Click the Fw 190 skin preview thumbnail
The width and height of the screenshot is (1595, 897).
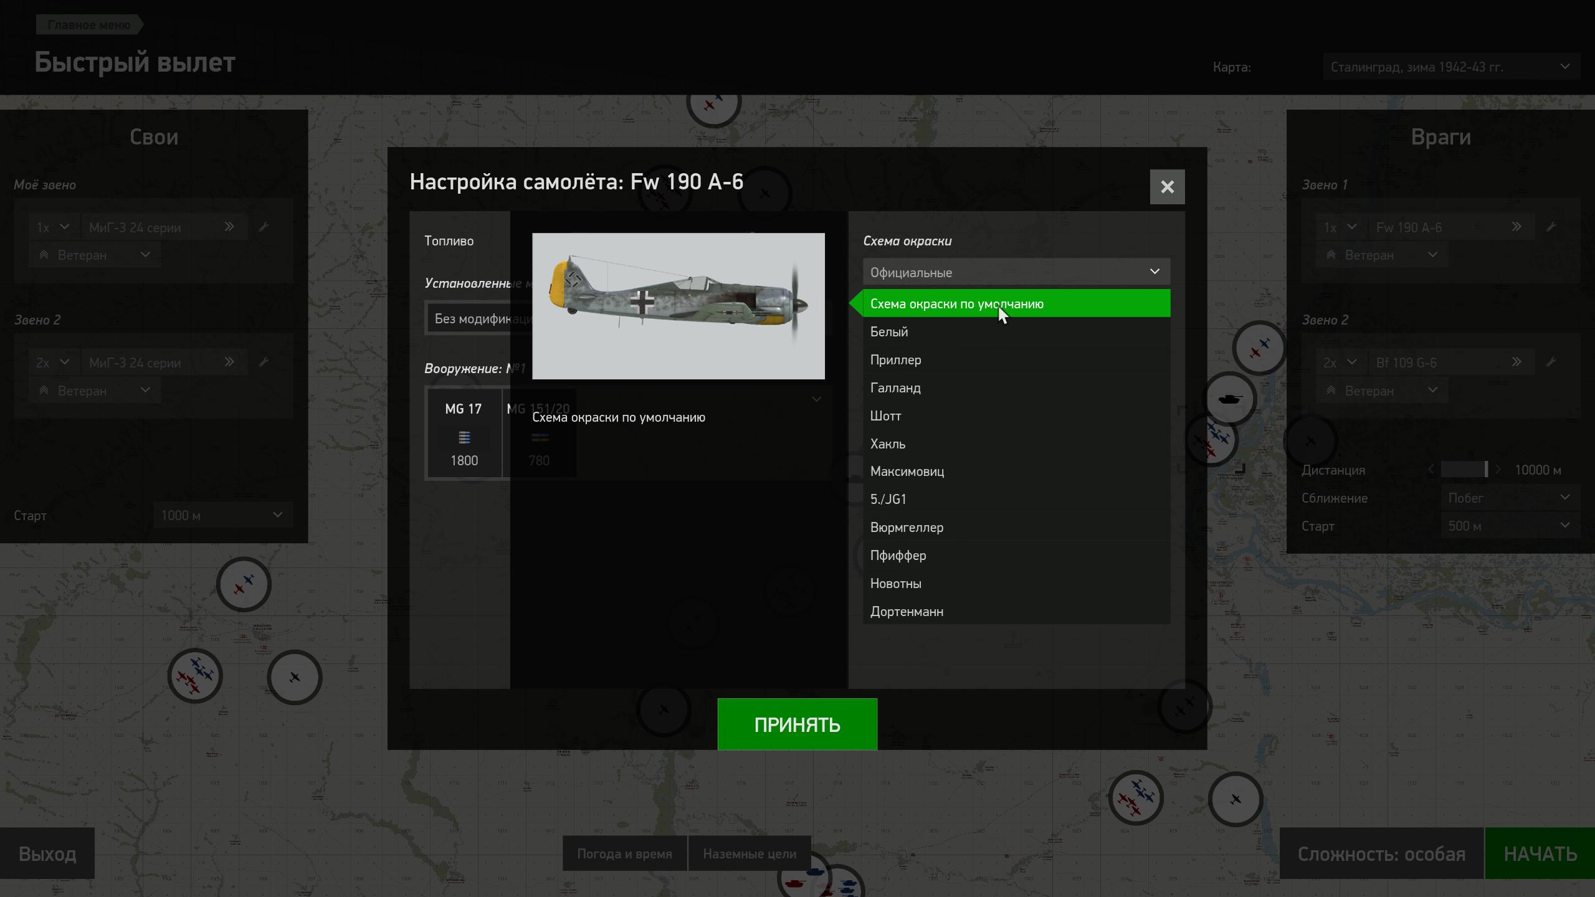pos(678,306)
